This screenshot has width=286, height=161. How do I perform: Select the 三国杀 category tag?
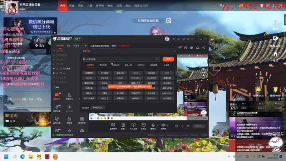[104, 93]
